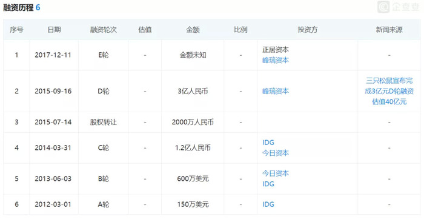The width and height of the screenshot is (424, 219).
Task: Open news link 三只松鼠宣布完成3亿元D轮融资
Action: (x=389, y=91)
